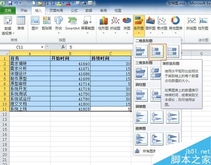Select cell containing 系统试运行
This screenshot has height=165, width=211.
point(30,99)
